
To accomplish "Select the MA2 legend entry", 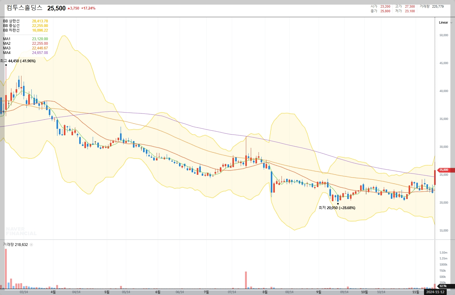I will pos(7,44).
